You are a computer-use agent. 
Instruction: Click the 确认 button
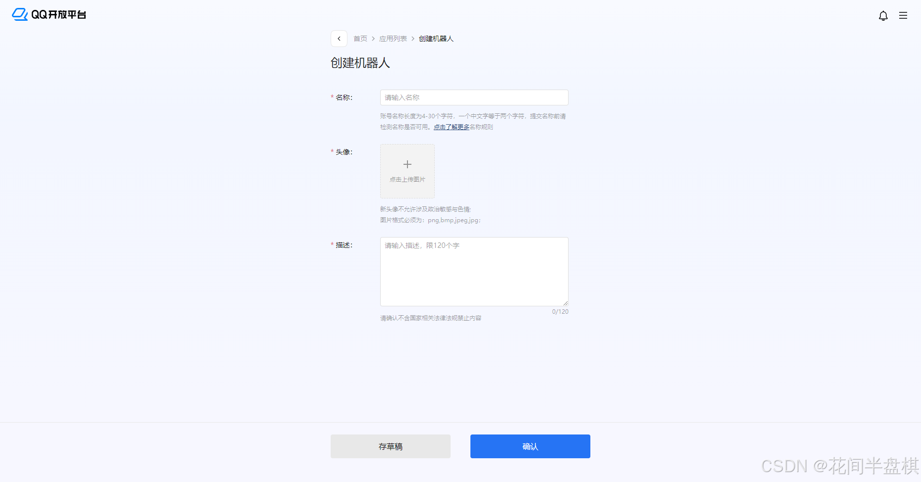pos(530,446)
